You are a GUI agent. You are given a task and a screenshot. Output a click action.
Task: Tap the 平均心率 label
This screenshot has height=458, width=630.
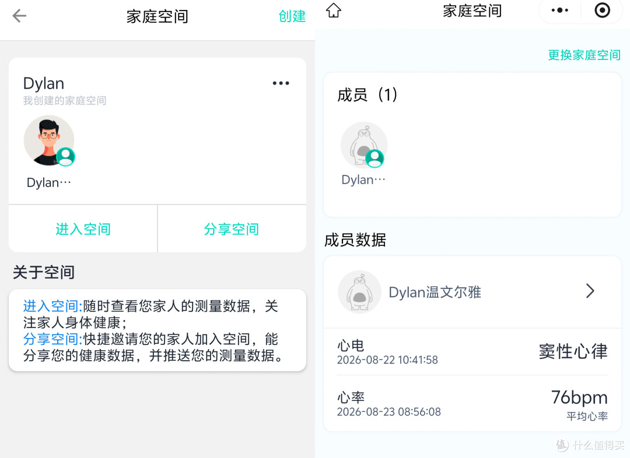(x=587, y=416)
